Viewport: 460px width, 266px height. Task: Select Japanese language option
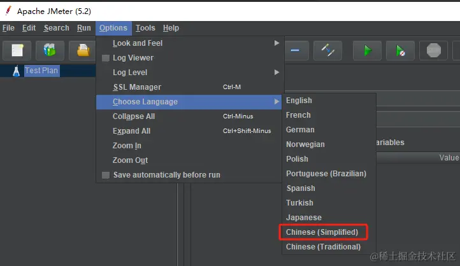pos(329,218)
